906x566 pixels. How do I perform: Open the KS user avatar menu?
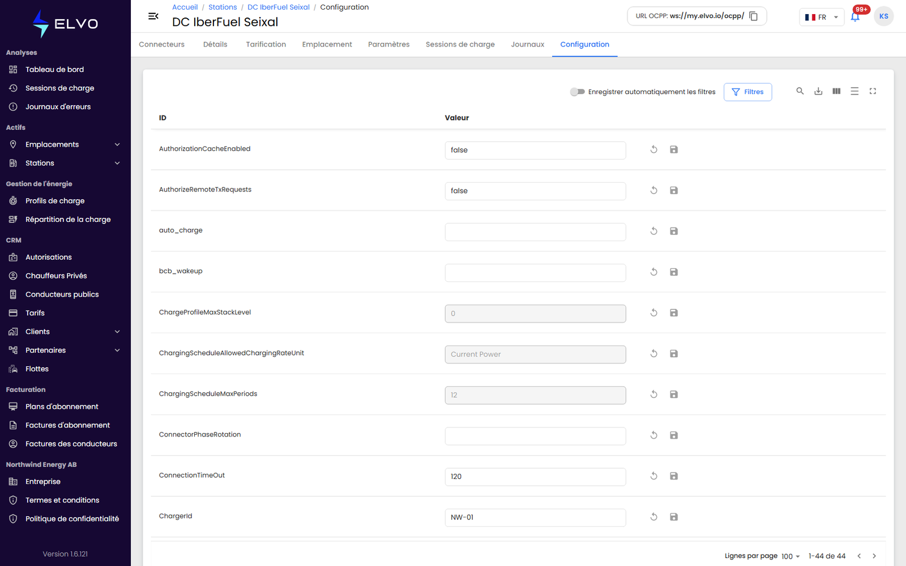point(883,16)
